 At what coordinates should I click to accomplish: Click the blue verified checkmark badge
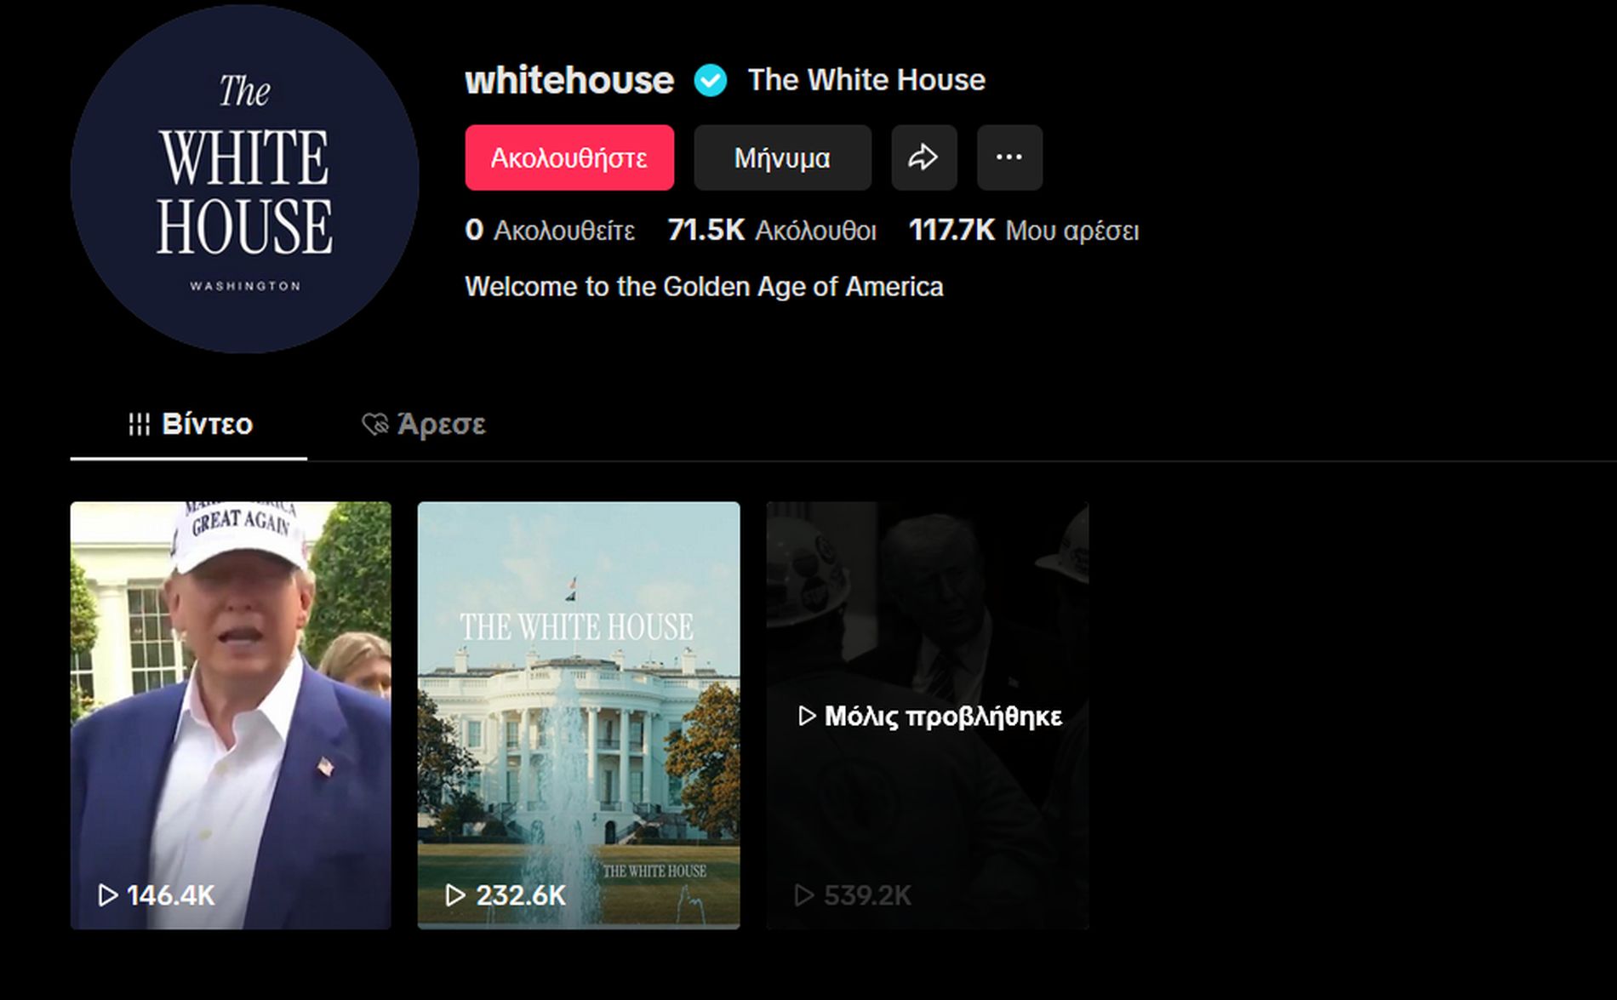(x=711, y=81)
